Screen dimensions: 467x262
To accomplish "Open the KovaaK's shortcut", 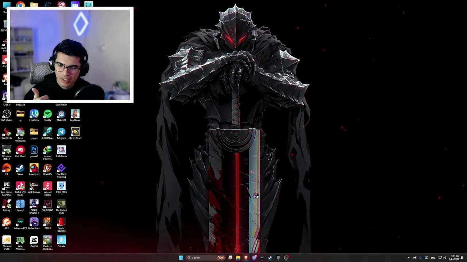I will [x=47, y=169].
